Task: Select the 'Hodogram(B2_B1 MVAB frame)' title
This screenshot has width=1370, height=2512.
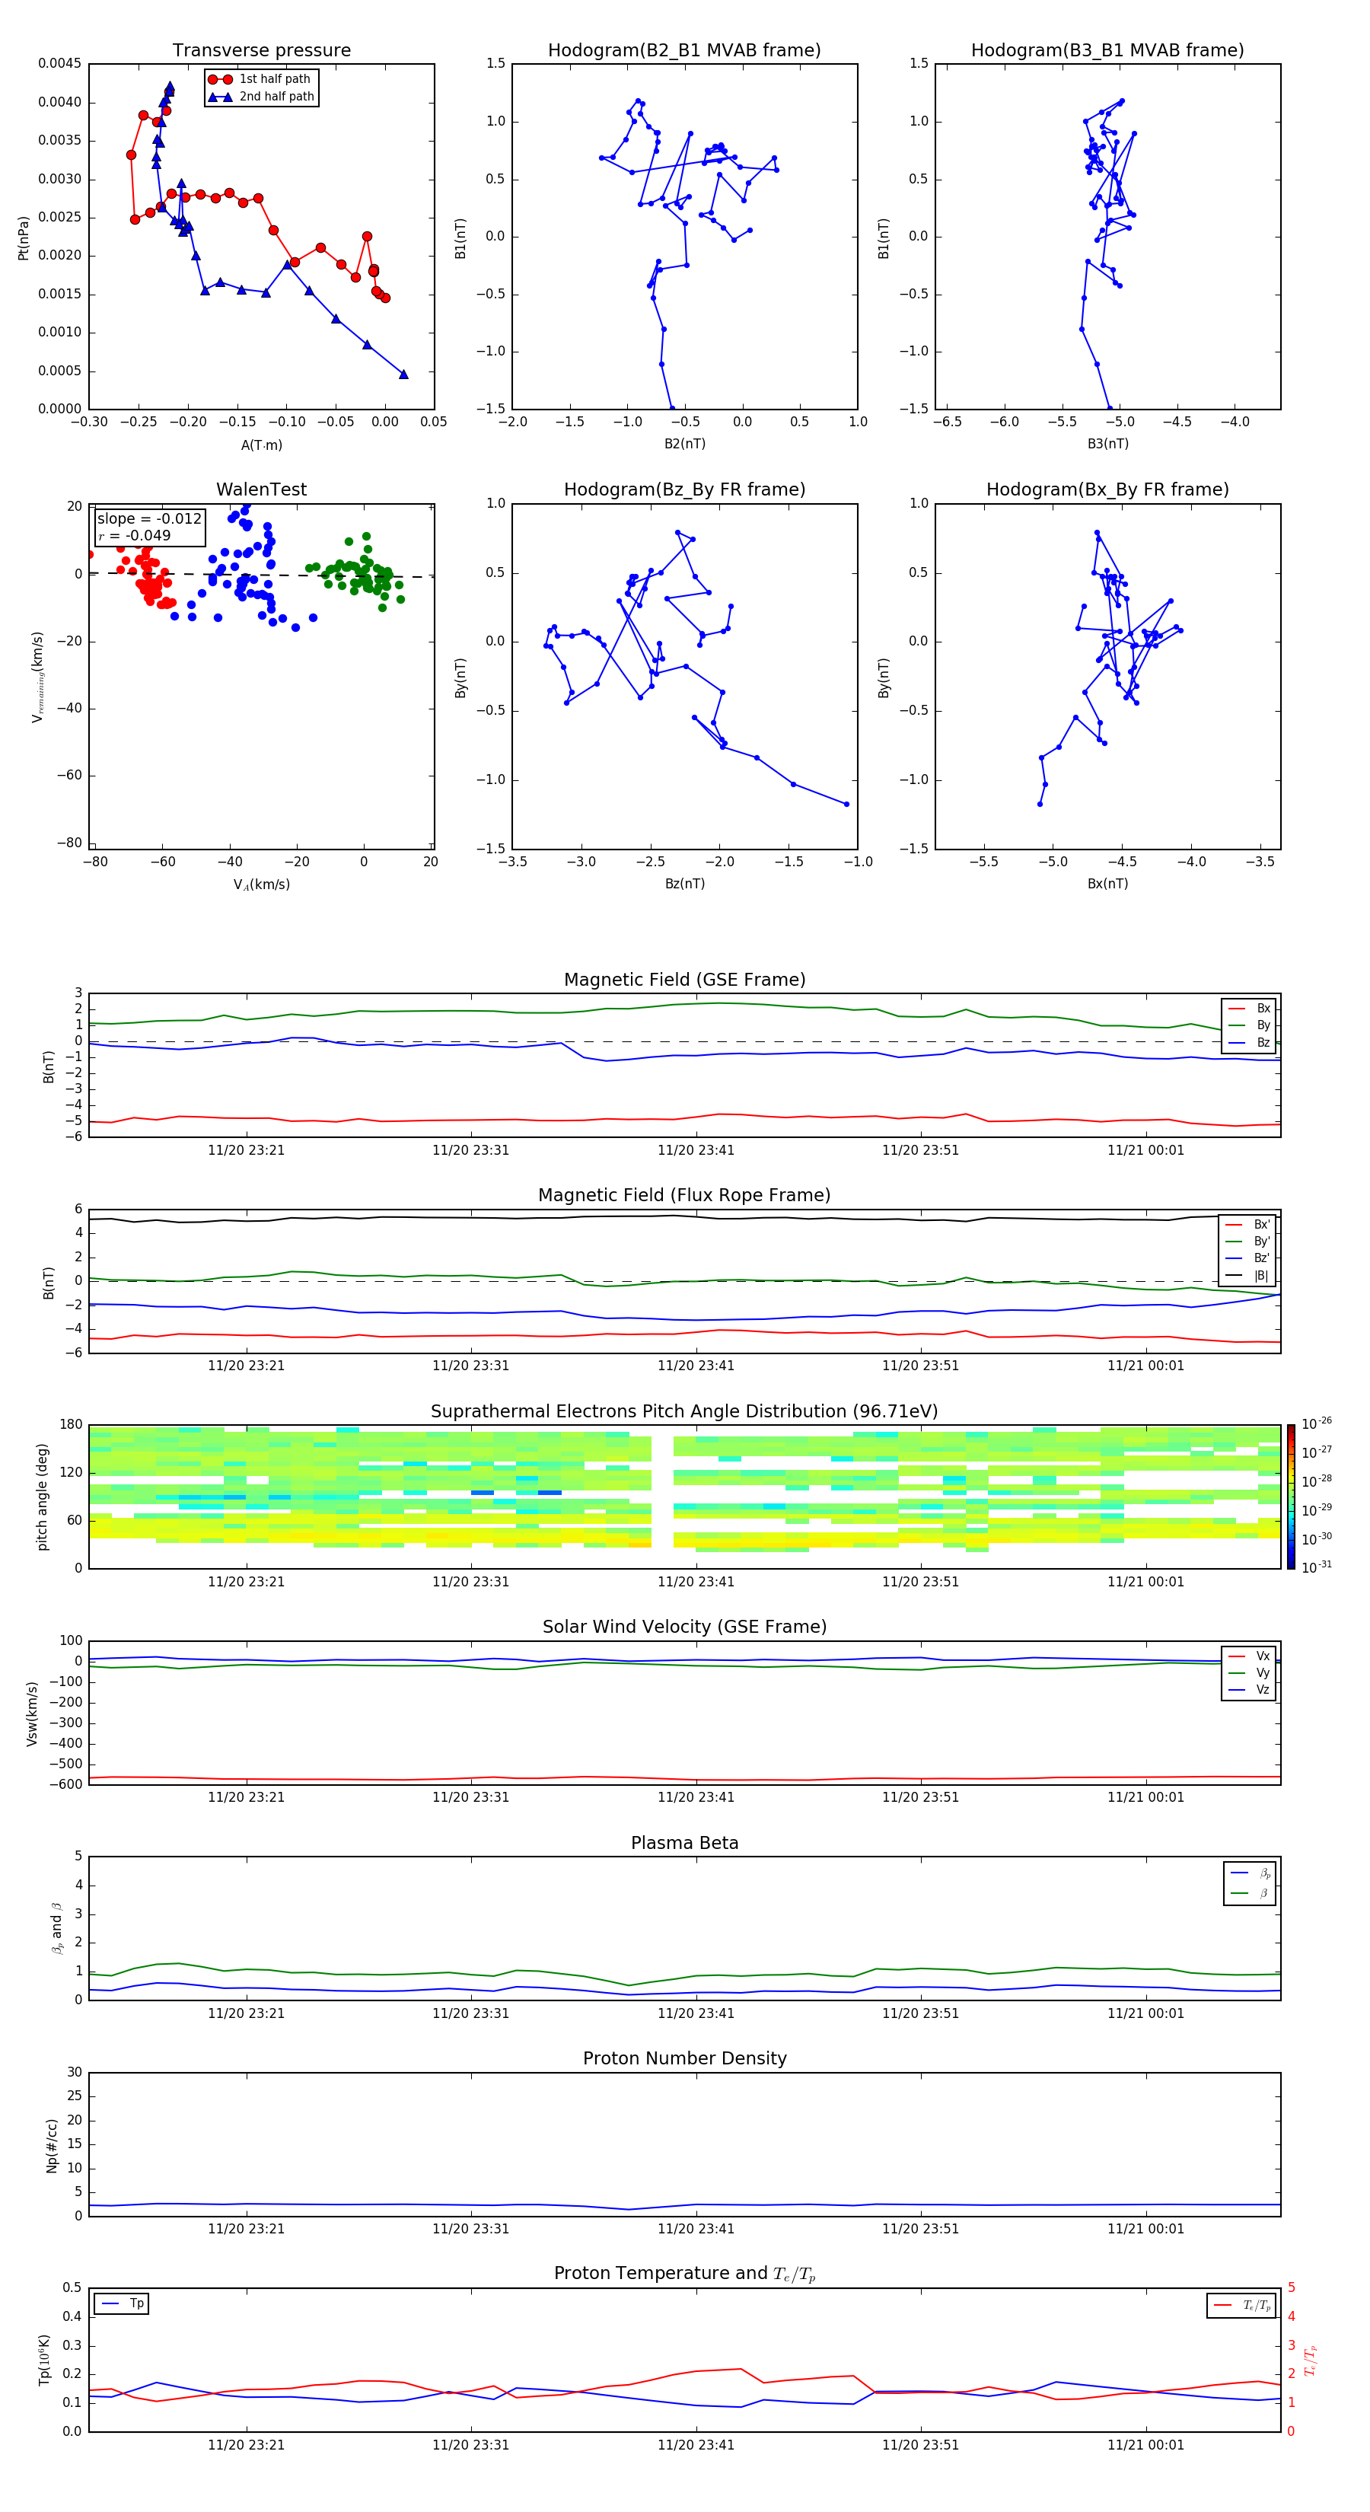Action: point(684,51)
